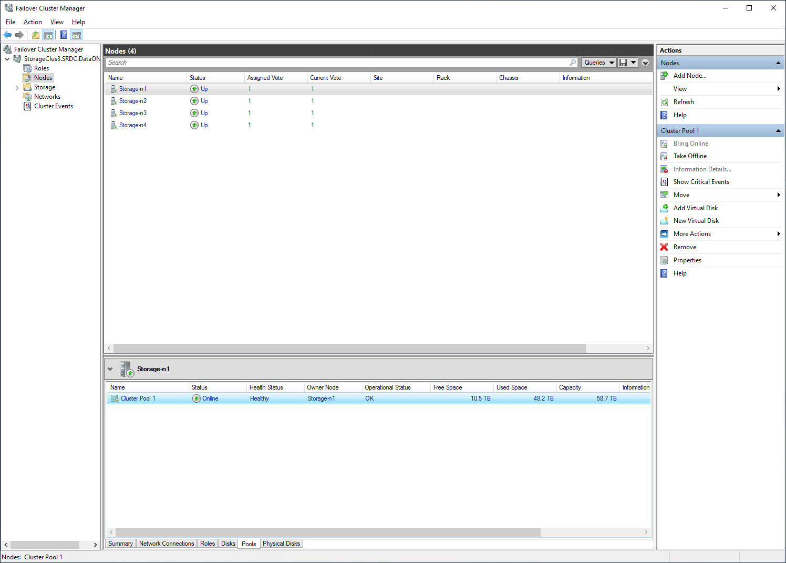Select Nodes in the tree
This screenshot has height=563, width=786.
point(43,78)
